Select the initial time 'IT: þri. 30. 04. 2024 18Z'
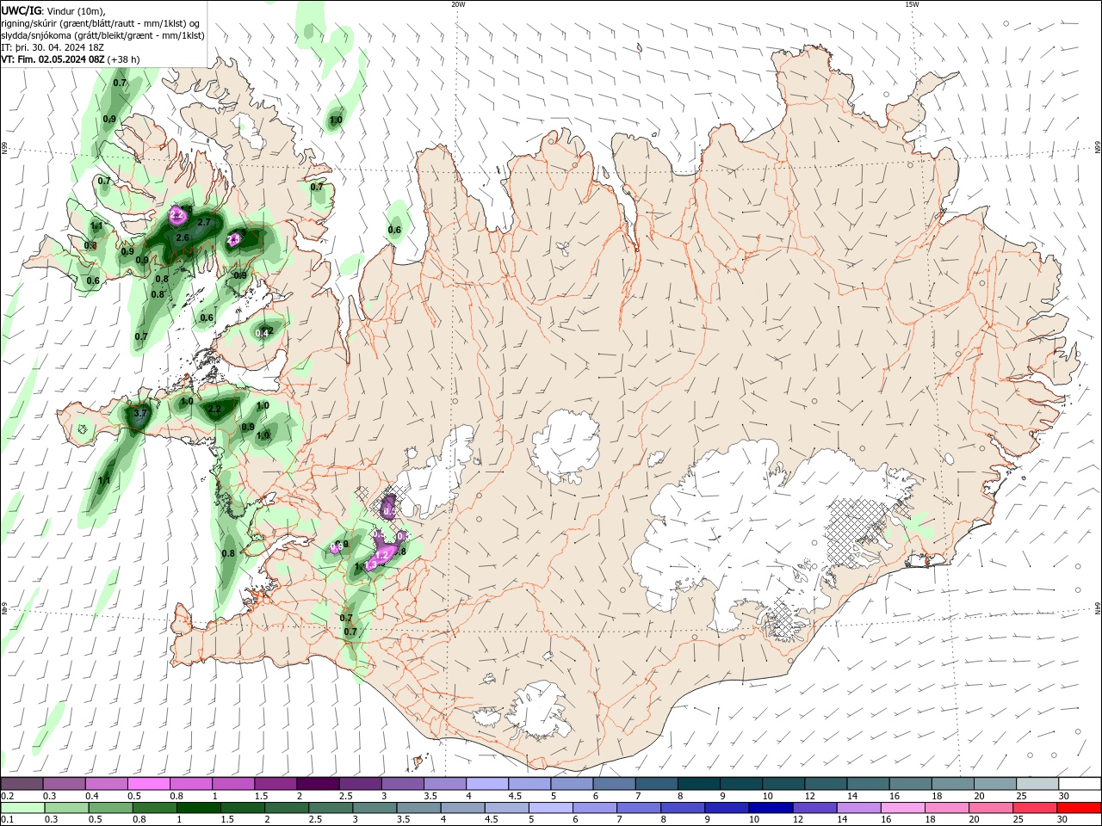1102x826 pixels. coord(53,47)
